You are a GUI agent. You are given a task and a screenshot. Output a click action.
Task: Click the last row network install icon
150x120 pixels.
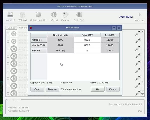[138, 93]
